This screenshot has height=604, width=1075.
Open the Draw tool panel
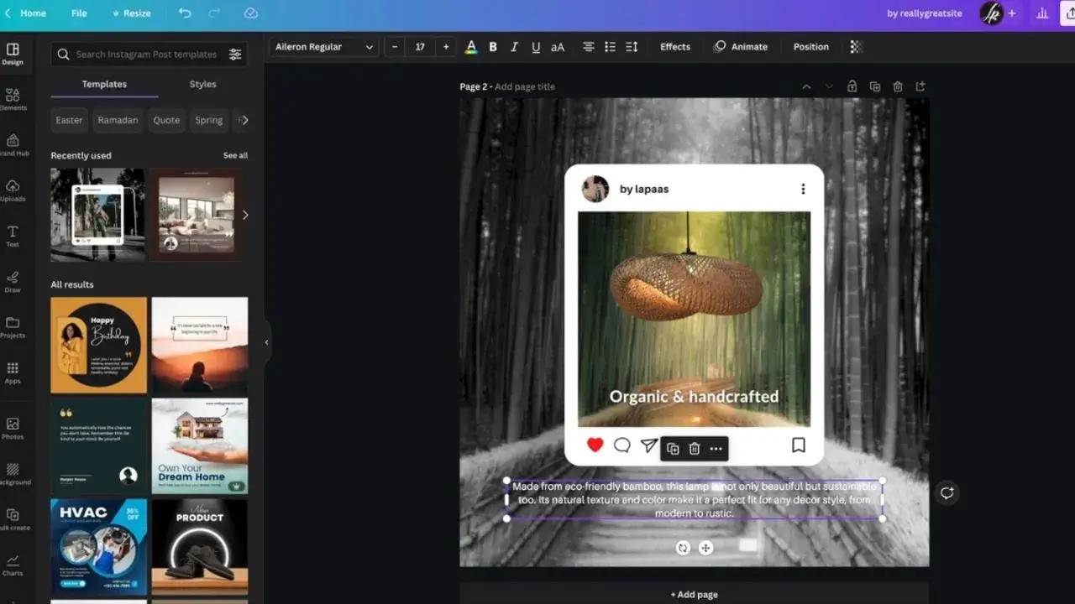pos(13,281)
